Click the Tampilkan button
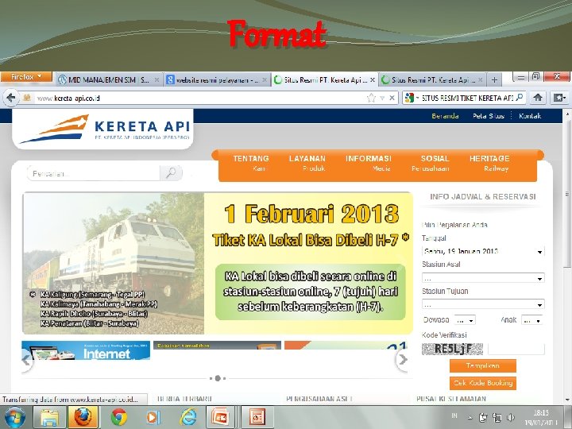The image size is (572, 429). [483, 365]
